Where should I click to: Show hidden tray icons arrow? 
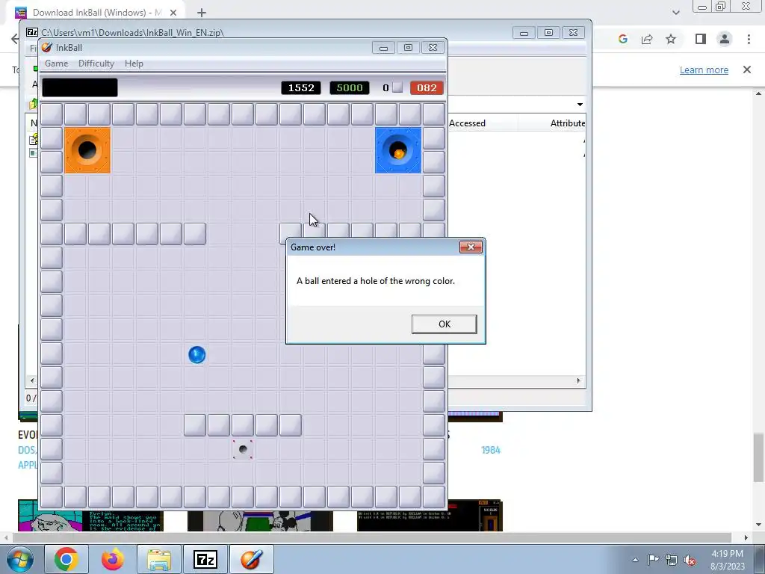point(635,560)
